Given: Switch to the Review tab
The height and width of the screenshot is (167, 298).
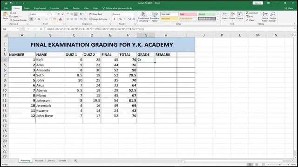Looking at the screenshot, I should point(76,8).
